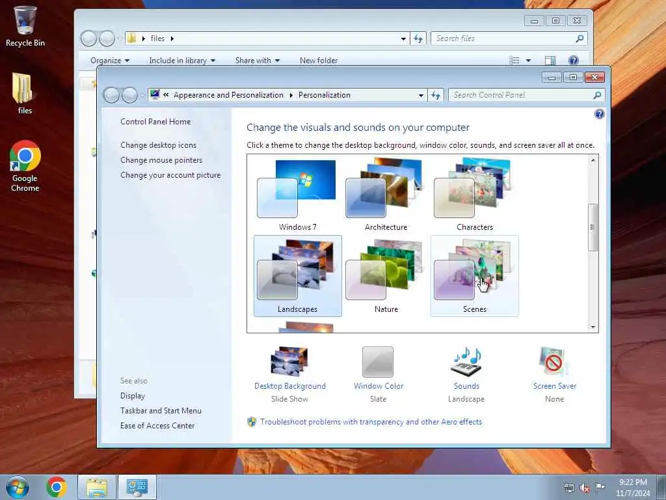The height and width of the screenshot is (500, 666).
Task: Click Control Panel icon in address bar
Action: 155,94
